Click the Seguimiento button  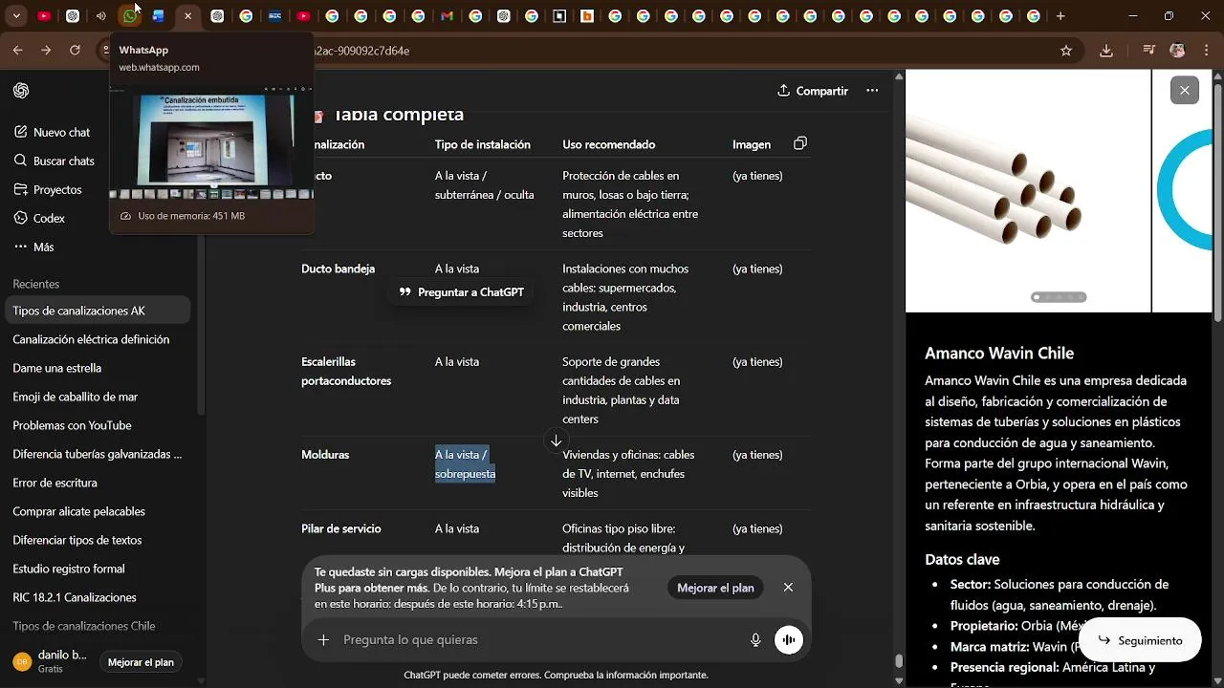[1140, 640]
